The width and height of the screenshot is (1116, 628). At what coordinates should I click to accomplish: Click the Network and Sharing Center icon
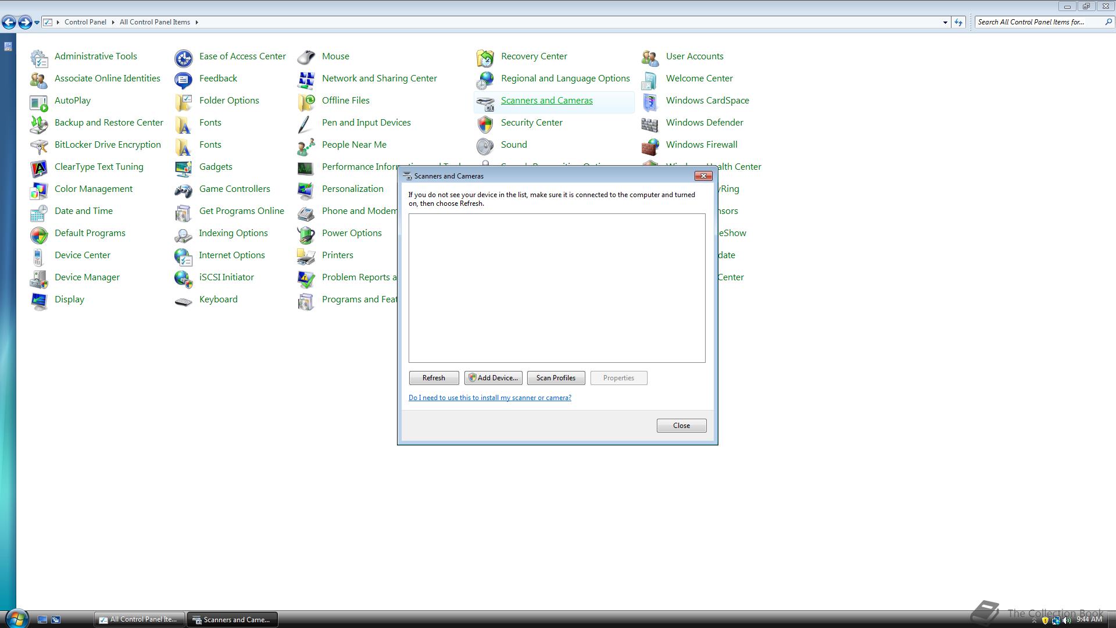click(306, 79)
